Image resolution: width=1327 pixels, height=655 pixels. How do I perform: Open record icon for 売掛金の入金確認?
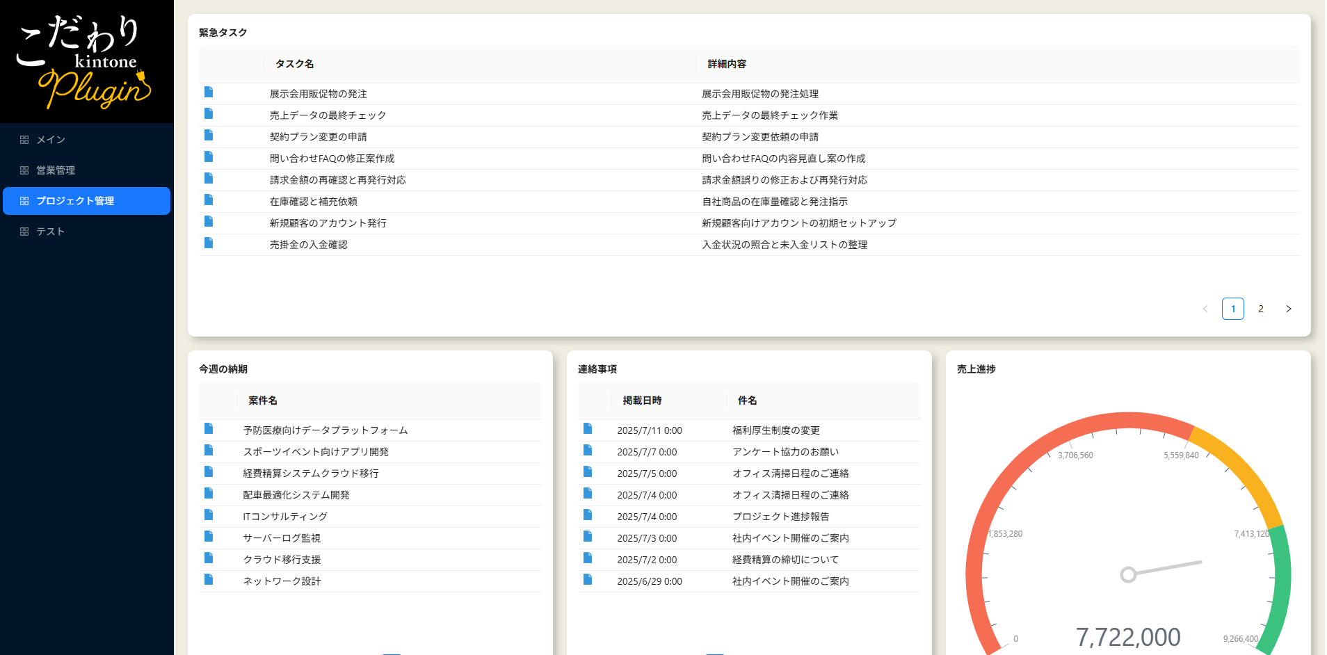(209, 243)
